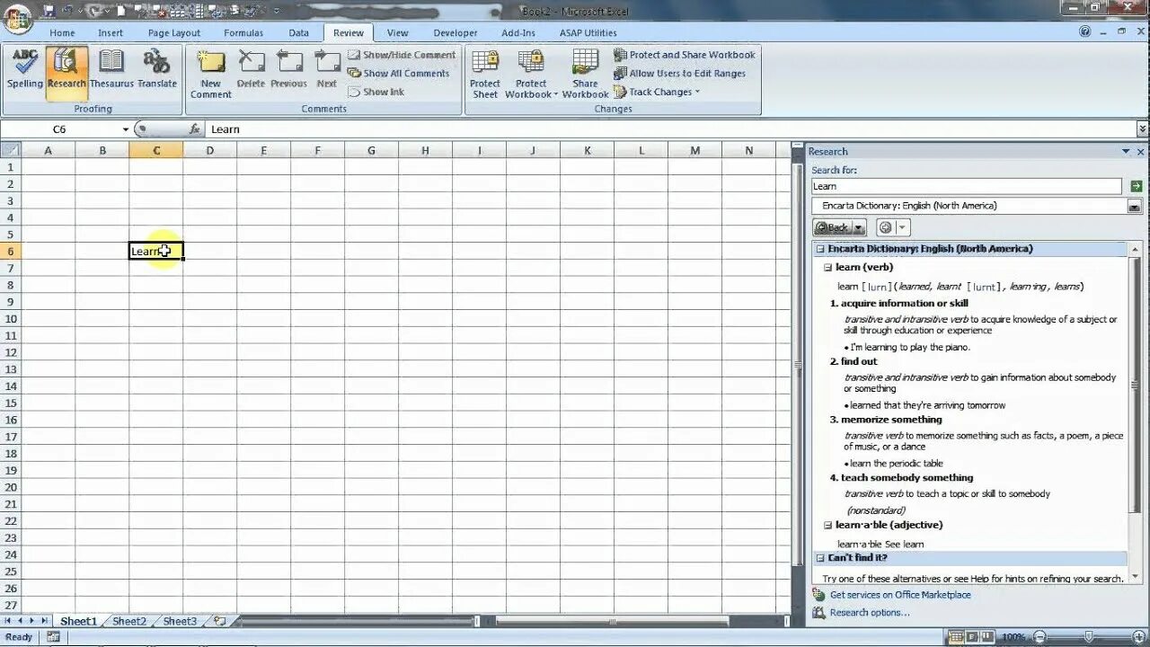Go to the Previous comment
This screenshot has width=1150, height=647.
pos(288,69)
